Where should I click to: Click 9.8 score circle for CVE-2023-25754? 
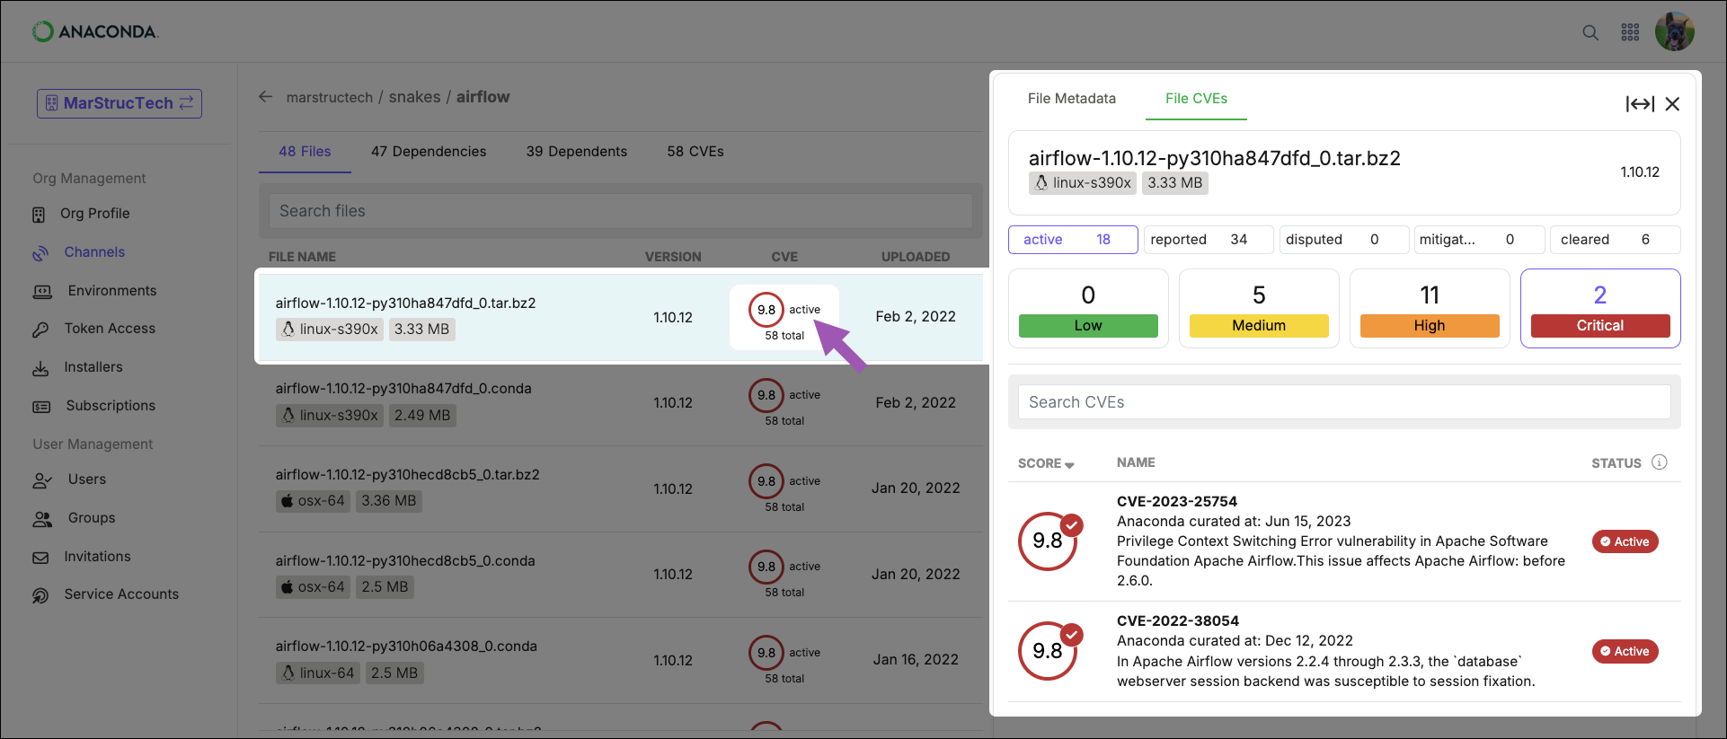point(1048,541)
